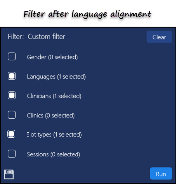Toggle the Slot types checkbox off
This screenshot has height=184, width=177.
[x=11, y=134]
